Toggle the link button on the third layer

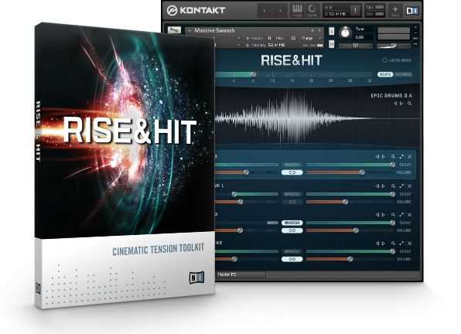(x=292, y=230)
